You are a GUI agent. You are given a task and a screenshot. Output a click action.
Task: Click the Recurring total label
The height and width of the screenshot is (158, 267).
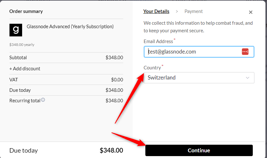pyautogui.click(x=25, y=101)
